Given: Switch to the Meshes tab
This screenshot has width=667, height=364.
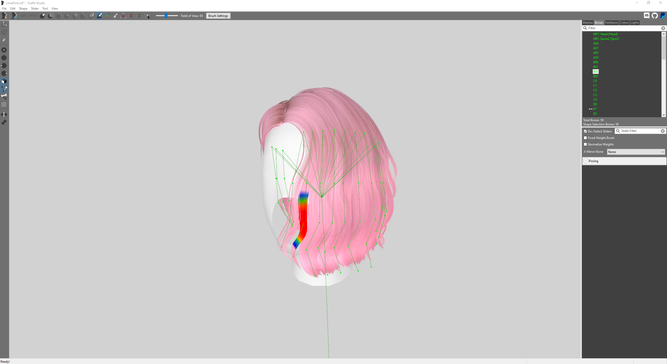Looking at the screenshot, I should (x=588, y=23).
